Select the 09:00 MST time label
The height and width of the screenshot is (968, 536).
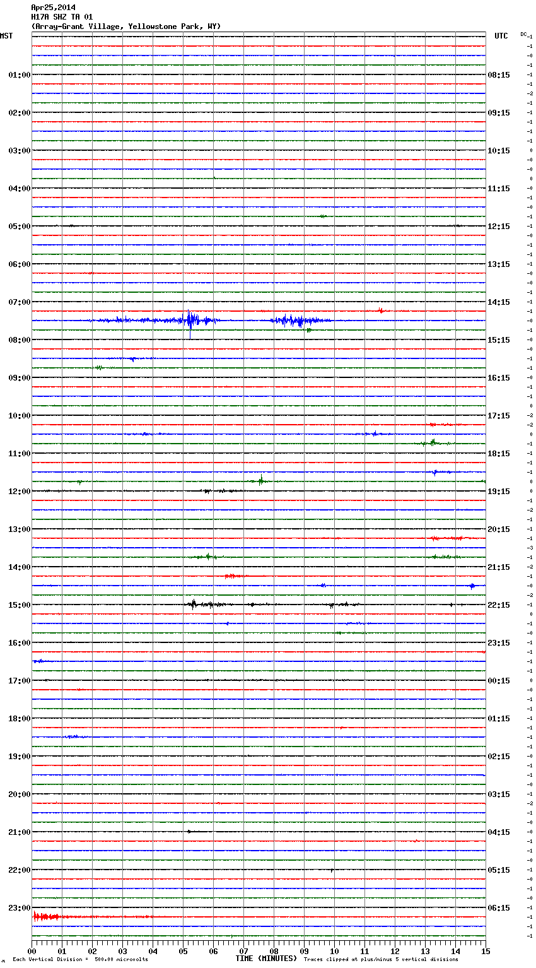click(19, 378)
